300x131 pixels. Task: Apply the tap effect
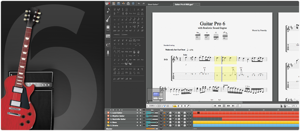[122, 52]
